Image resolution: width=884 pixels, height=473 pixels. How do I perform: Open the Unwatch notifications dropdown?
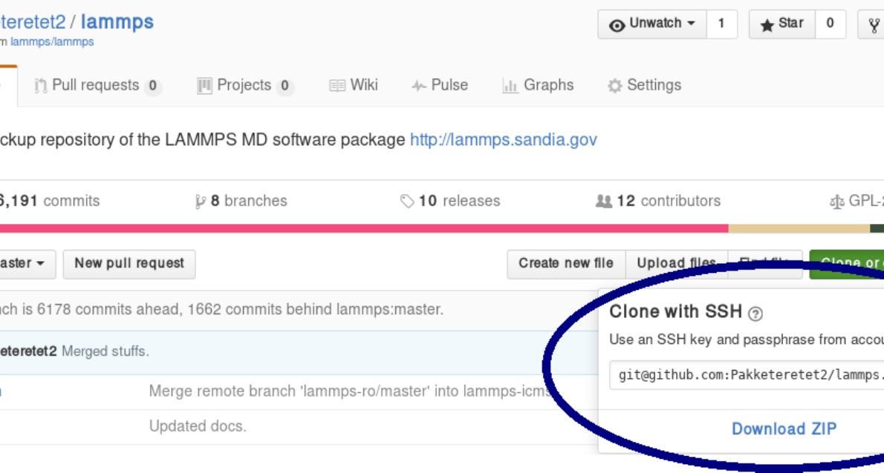coord(652,24)
